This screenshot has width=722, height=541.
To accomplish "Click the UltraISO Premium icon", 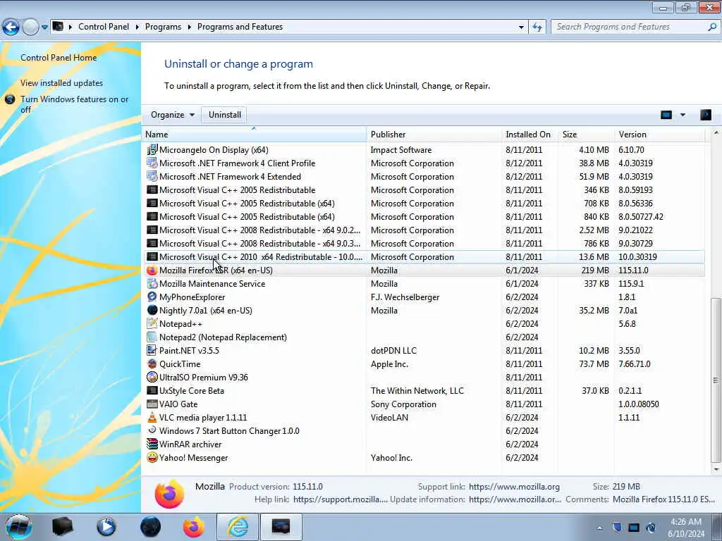I will (152, 378).
